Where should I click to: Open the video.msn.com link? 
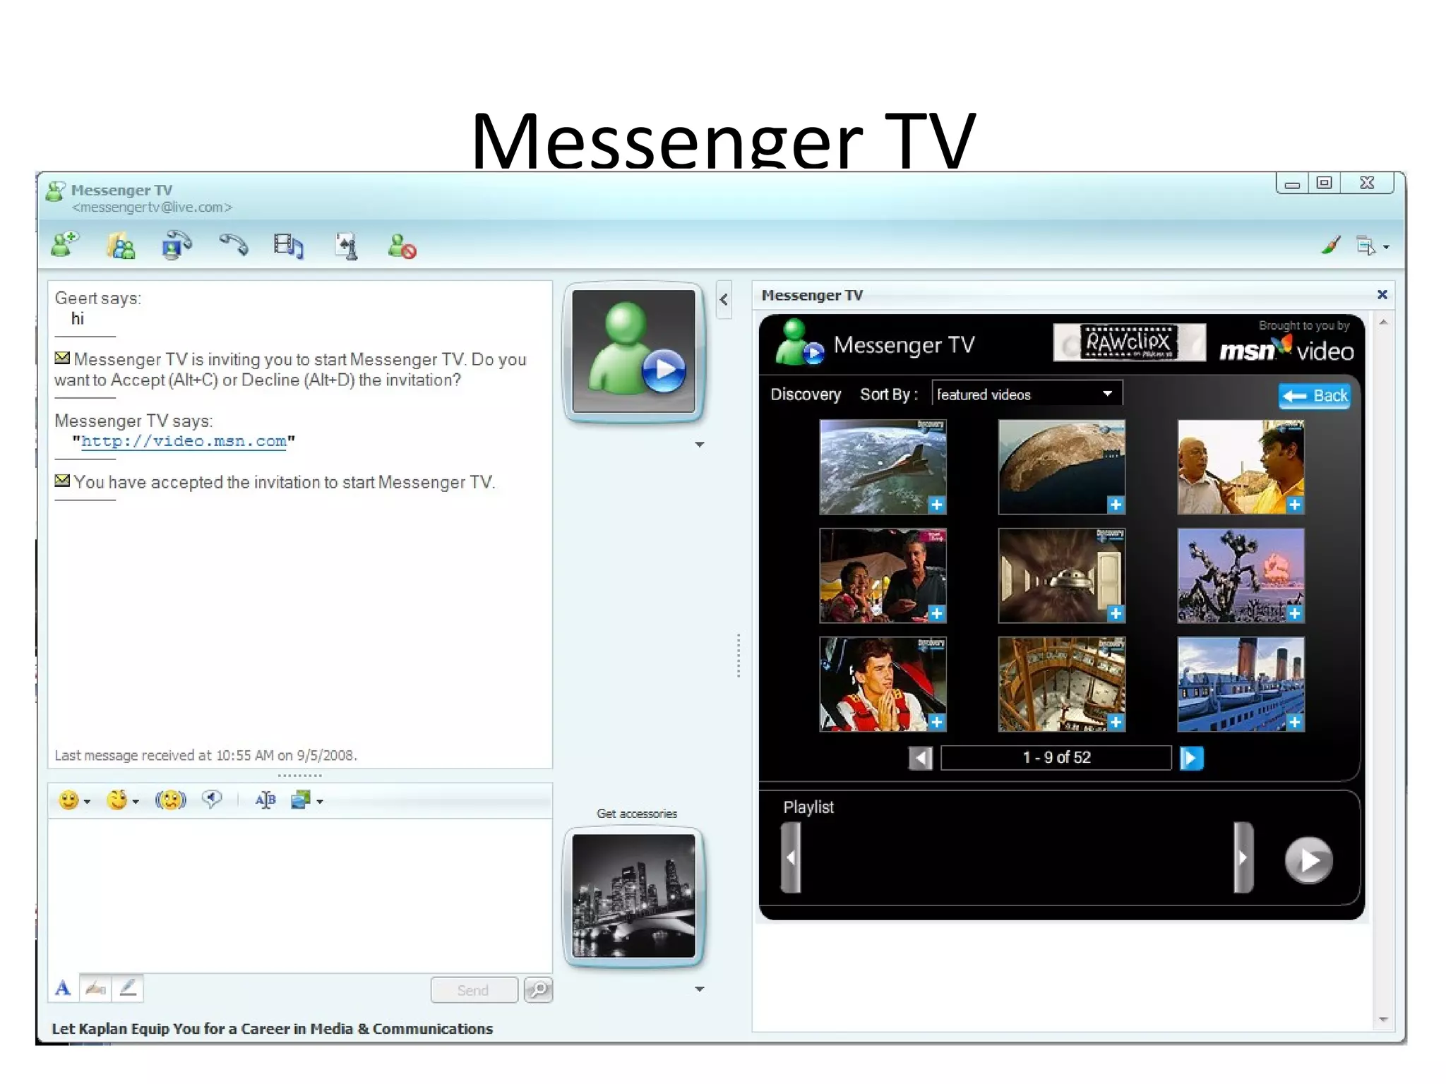(x=184, y=442)
